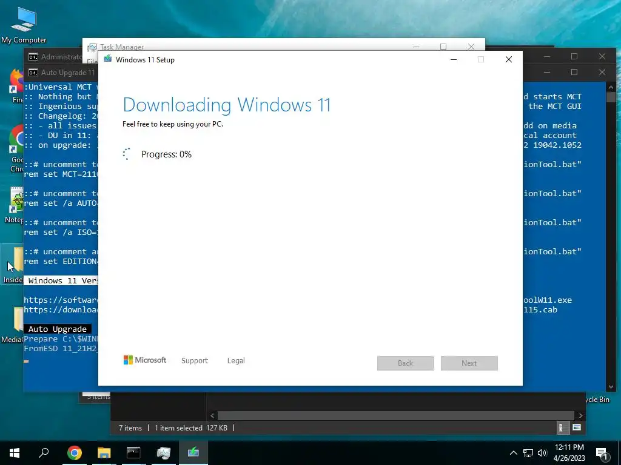Open the Legal link in Windows 11 Setup
Screen dimensions: 621x465
[x=236, y=361]
